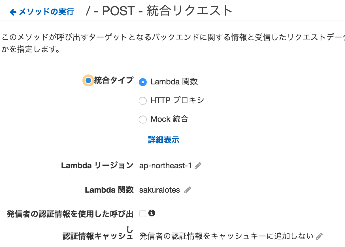The image size is (345, 247).
Task: Click the 発信者の認証情報をキャッシュキーに追加しない value
Action: [226, 236]
